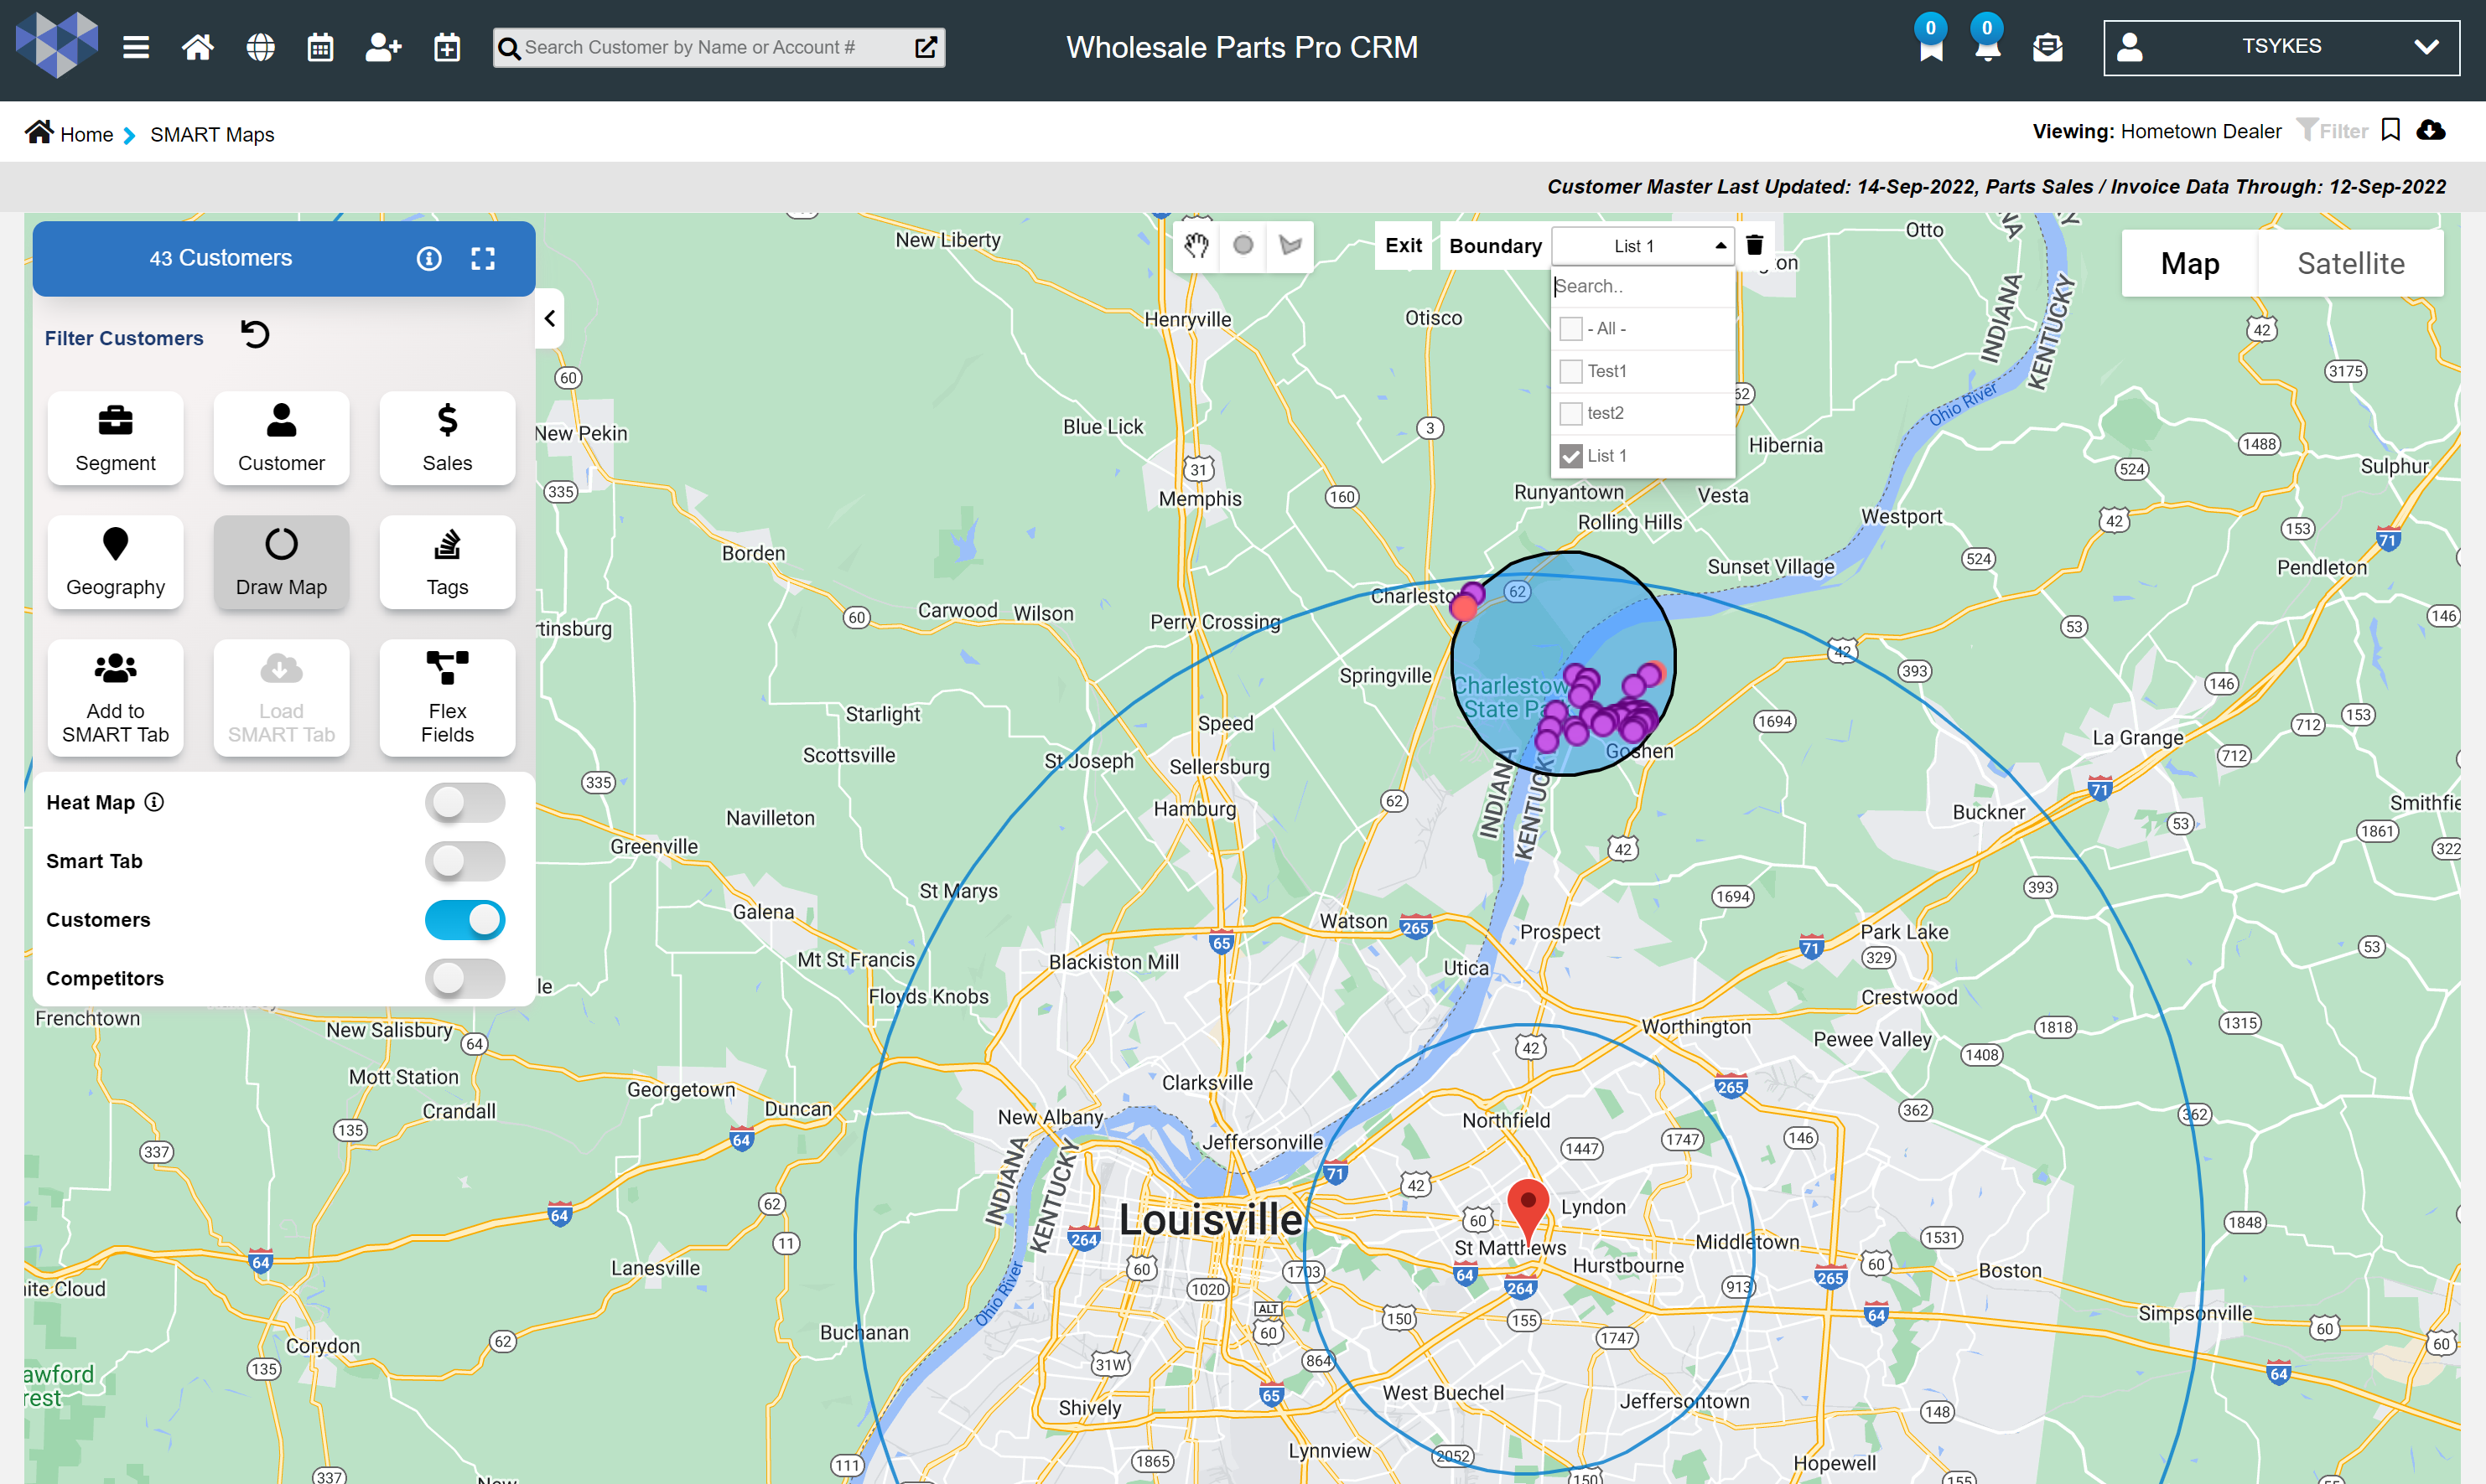This screenshot has width=2486, height=1484.
Task: Click the bookmark icon next to Filter
Action: click(x=2391, y=130)
